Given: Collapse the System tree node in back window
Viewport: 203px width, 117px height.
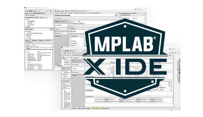Looking at the screenshot, I should click(x=26, y=19).
